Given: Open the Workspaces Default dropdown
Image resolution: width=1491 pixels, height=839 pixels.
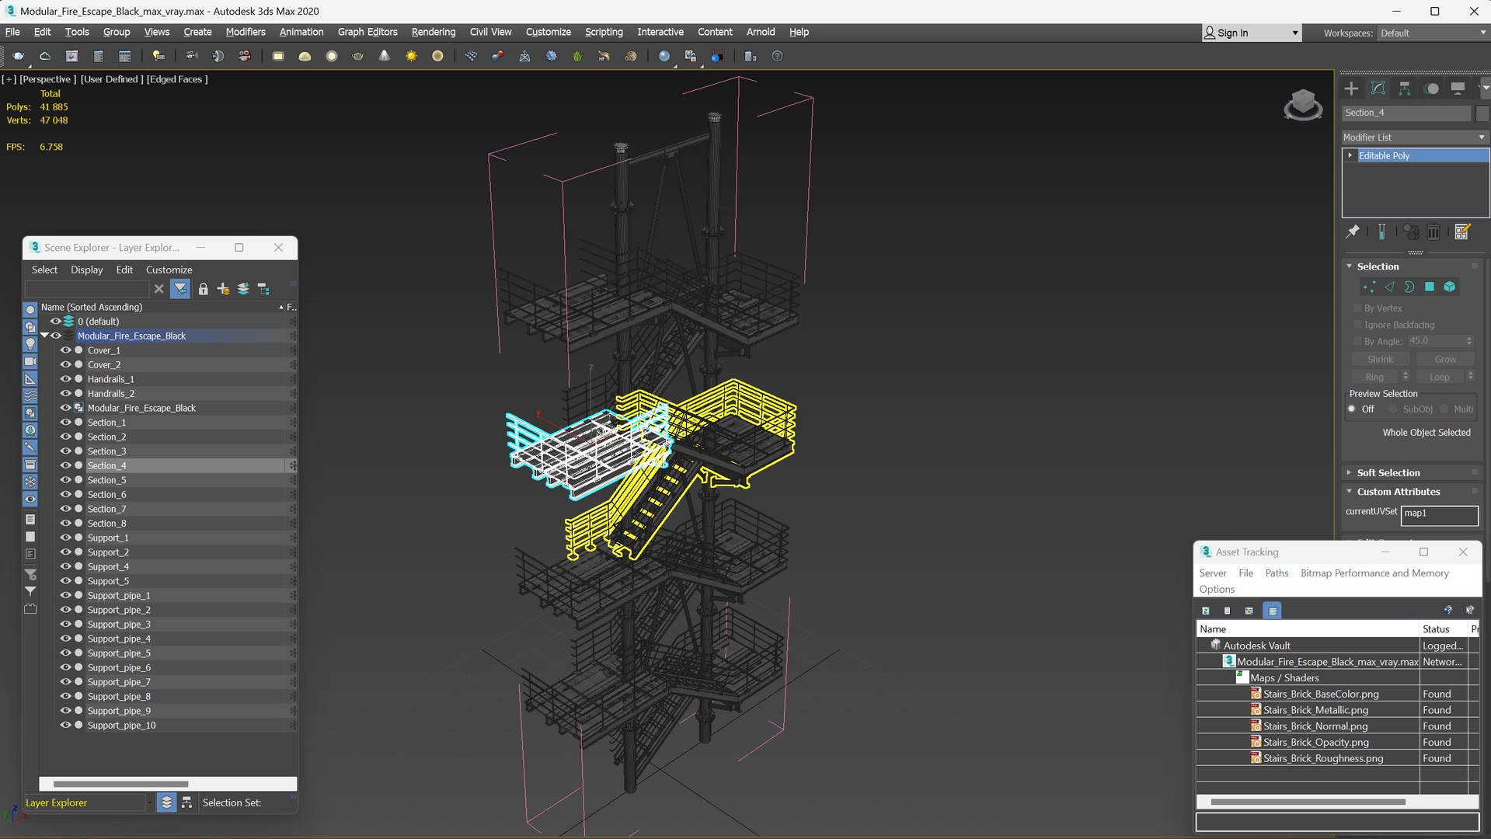Looking at the screenshot, I should click(x=1433, y=33).
